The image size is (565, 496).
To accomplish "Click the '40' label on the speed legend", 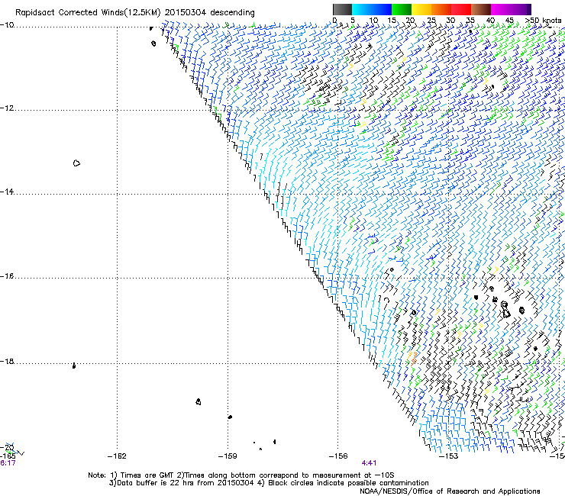I will [490, 20].
